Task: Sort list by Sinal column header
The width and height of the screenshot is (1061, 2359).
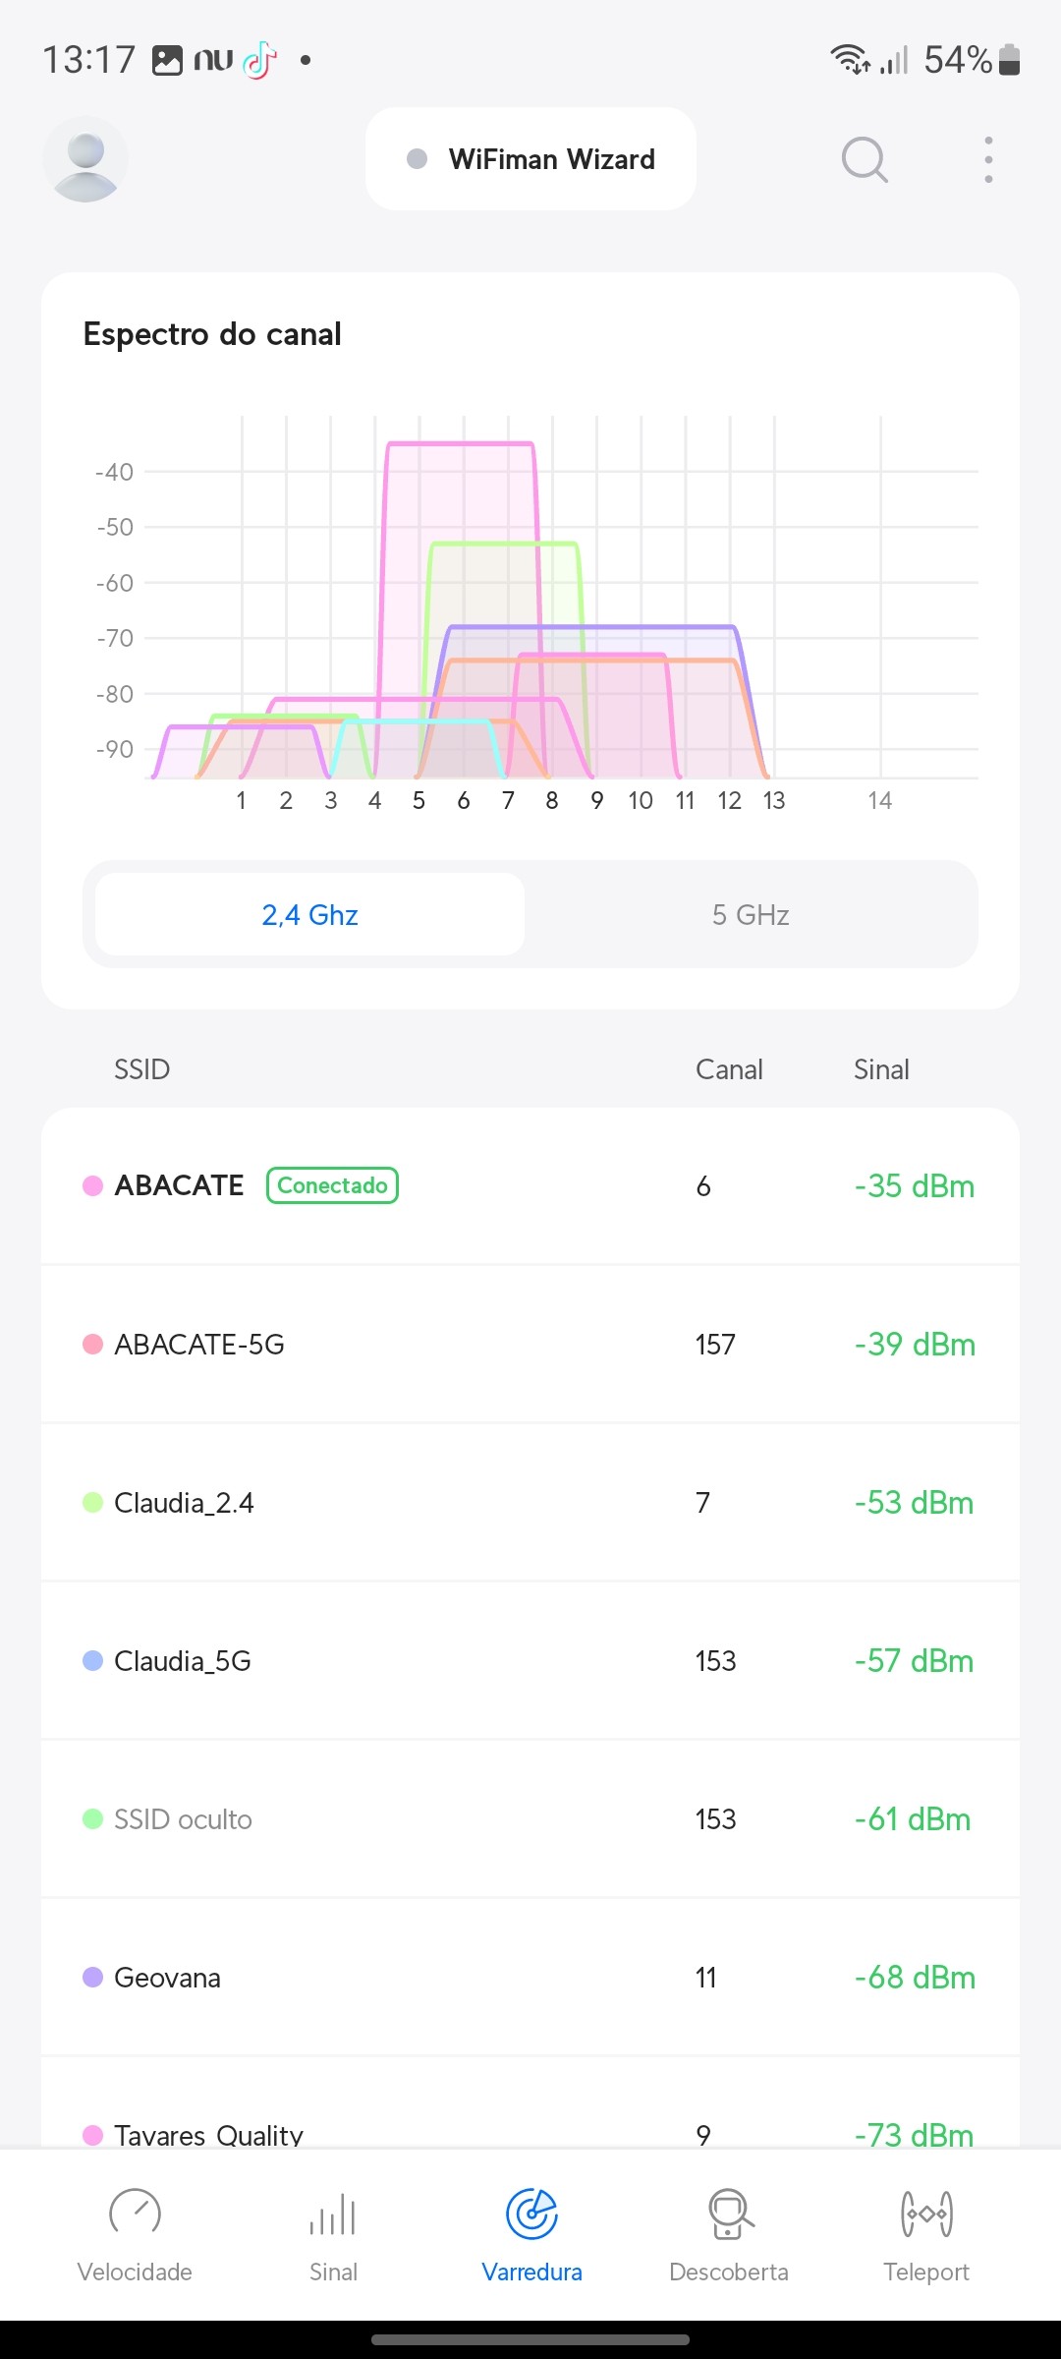Action: tap(881, 1069)
